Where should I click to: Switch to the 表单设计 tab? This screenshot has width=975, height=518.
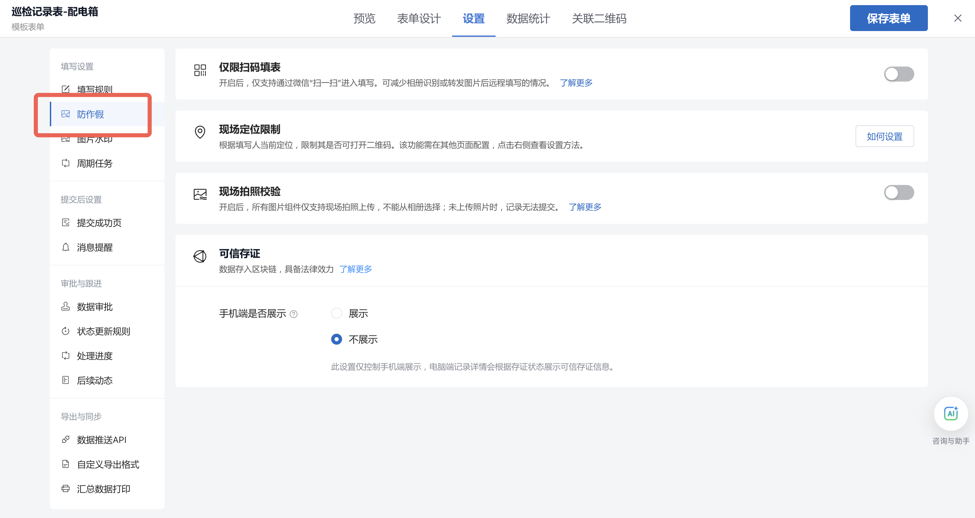pos(419,18)
